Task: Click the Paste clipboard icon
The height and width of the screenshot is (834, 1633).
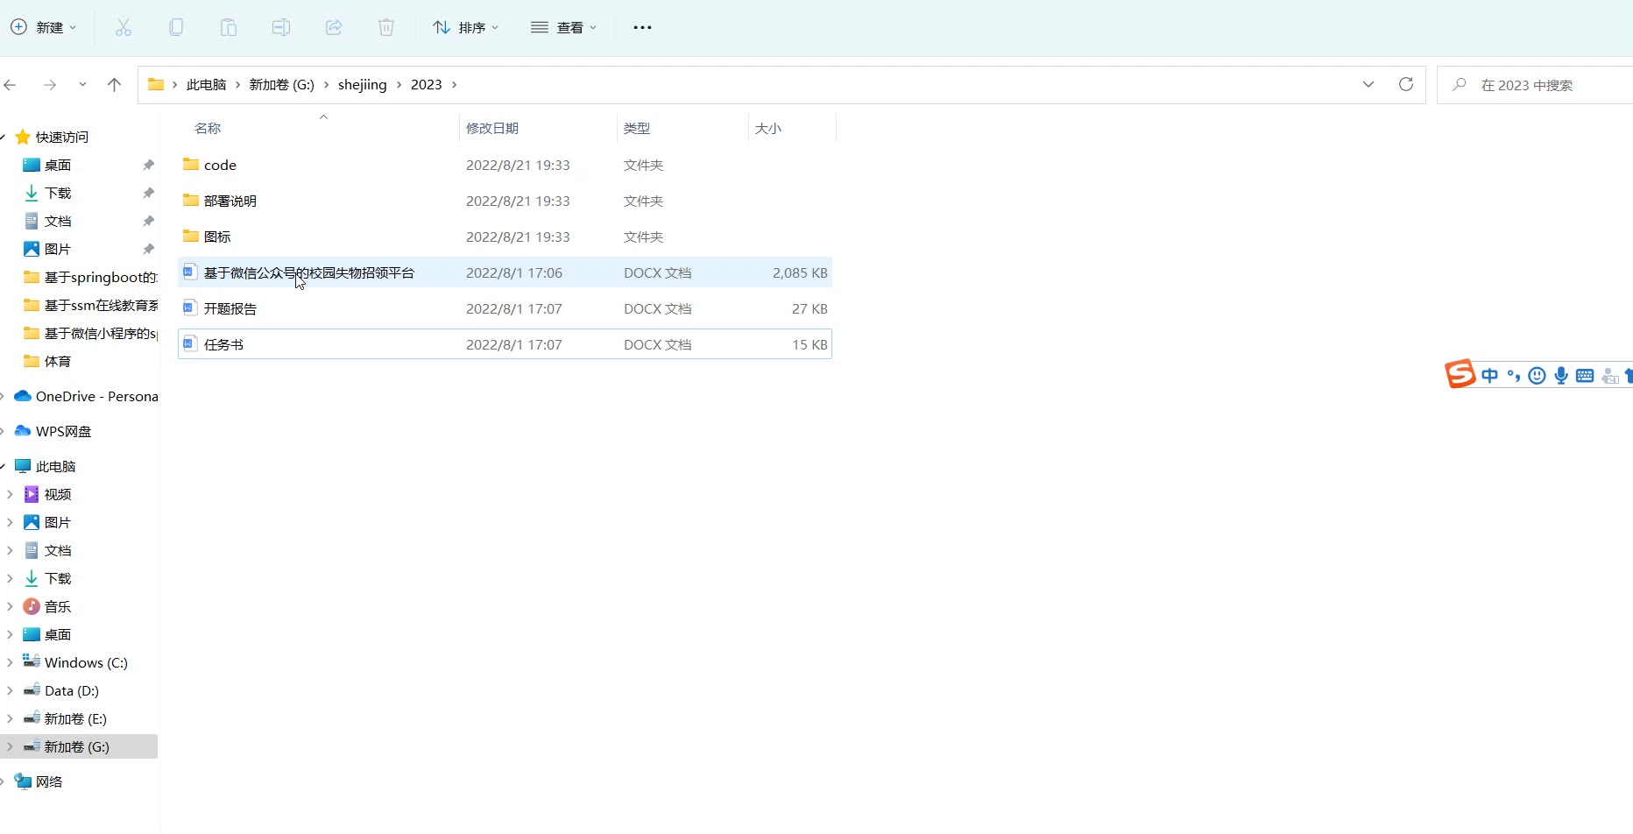Action: point(229,28)
